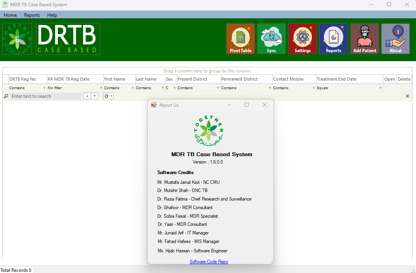Viewport: 416px width, 273px height.
Task: Open the DRTB Reg No filter icon
Action: pyautogui.click(x=44, y=88)
